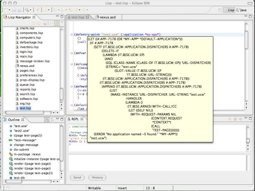Minimize the Lisp Navigator panel

(x=57, y=16)
